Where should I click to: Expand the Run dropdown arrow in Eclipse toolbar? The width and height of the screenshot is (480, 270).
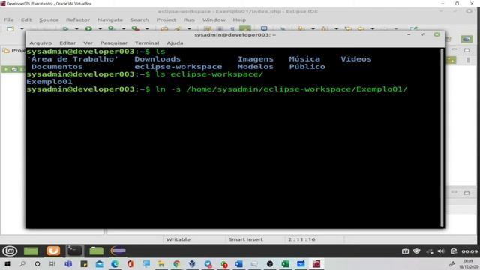click(x=100, y=28)
